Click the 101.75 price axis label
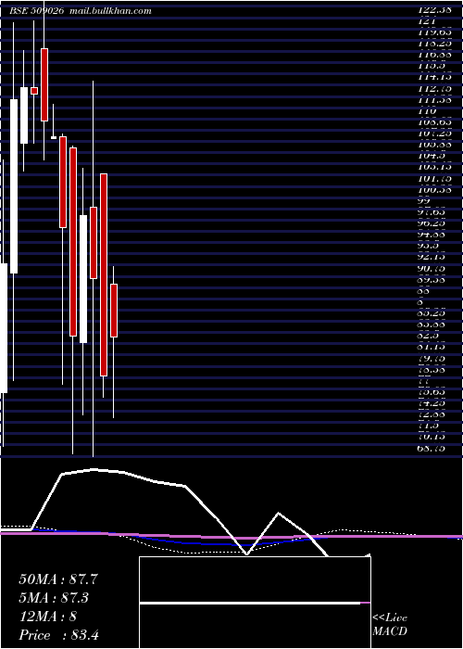The width and height of the screenshot is (463, 649). (434, 179)
